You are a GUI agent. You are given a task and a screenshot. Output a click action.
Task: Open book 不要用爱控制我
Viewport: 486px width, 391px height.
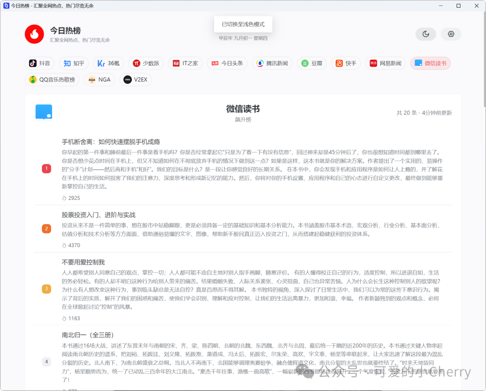[83, 262]
